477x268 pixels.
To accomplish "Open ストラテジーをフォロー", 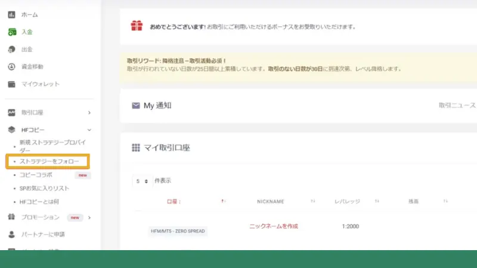I will pyautogui.click(x=49, y=161).
